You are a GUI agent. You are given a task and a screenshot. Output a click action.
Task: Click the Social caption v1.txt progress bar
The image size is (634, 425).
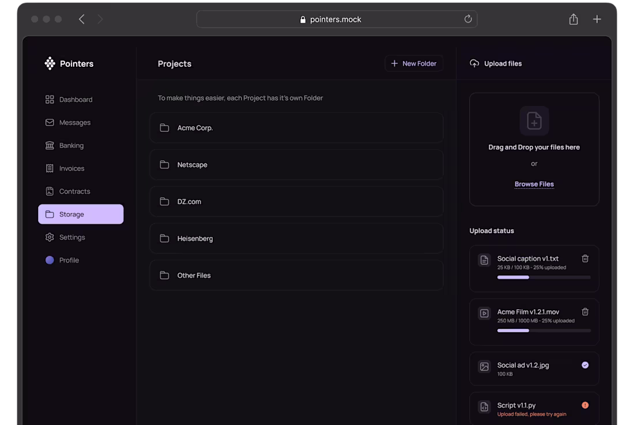click(544, 277)
